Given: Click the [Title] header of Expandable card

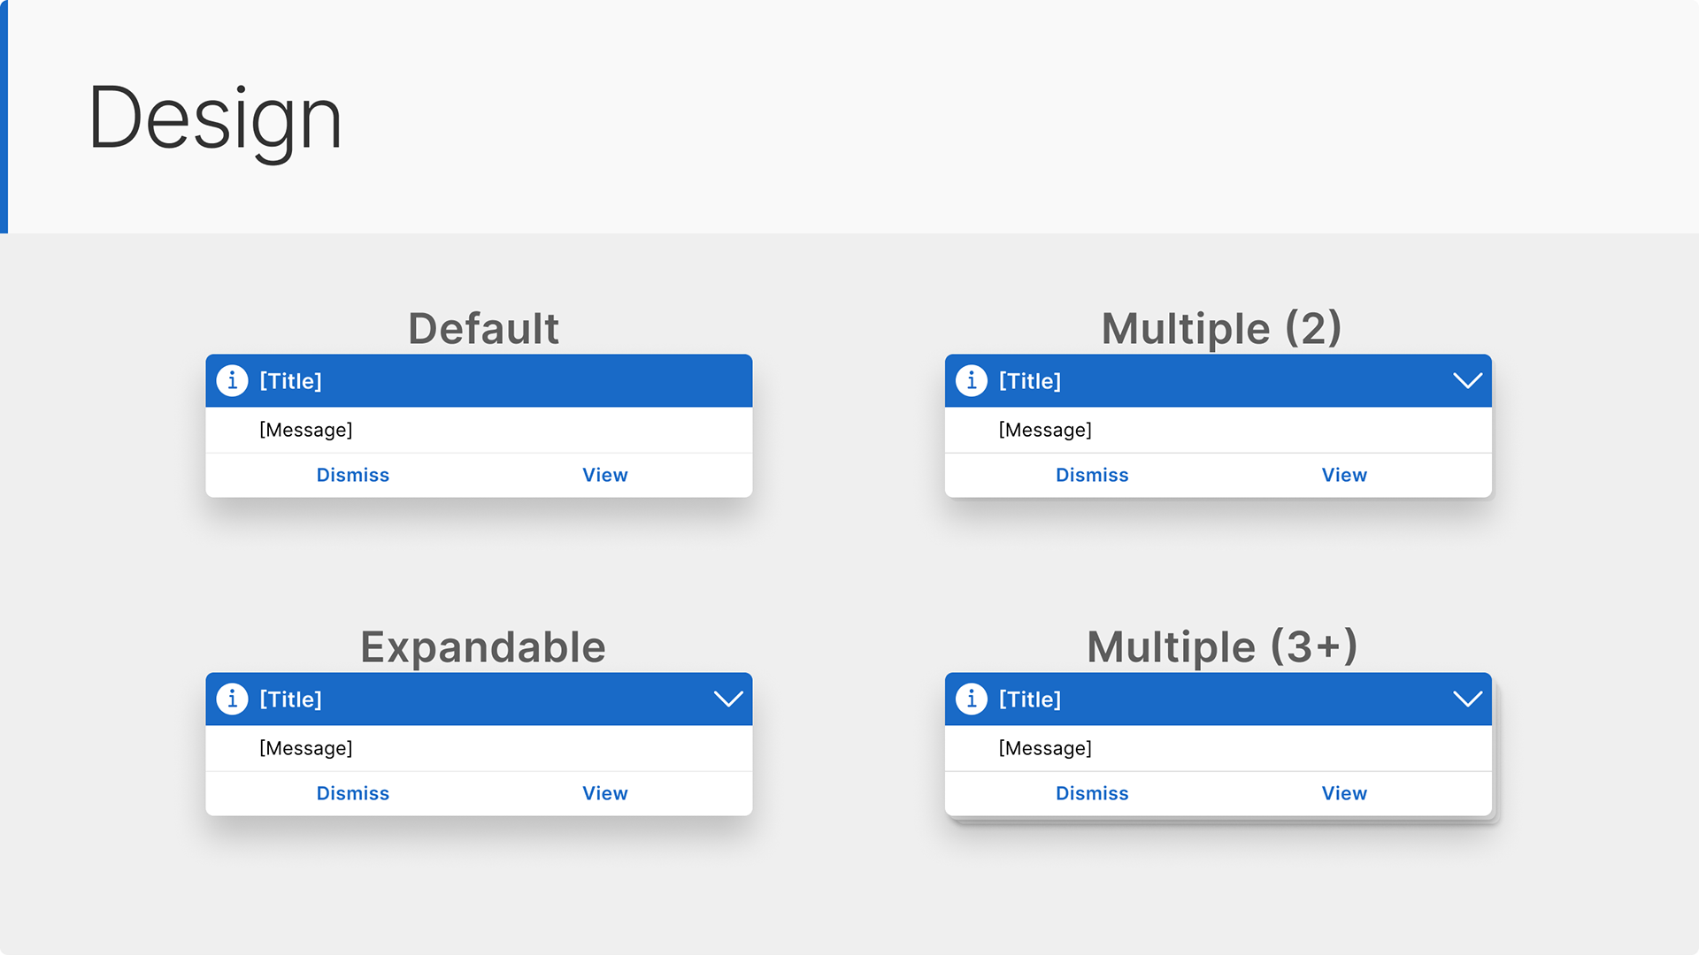Looking at the screenshot, I should coord(290,699).
